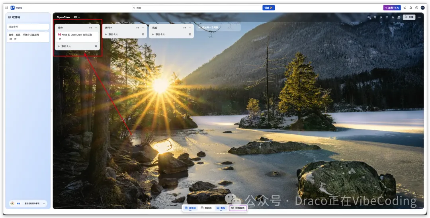This screenshot has height=218, width=430.
Task: Click the 分享 share button
Action: (409, 17)
